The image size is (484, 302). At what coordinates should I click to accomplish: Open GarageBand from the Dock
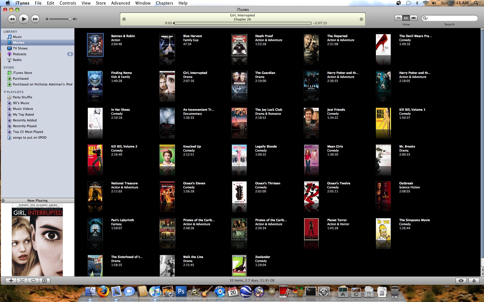(x=207, y=292)
